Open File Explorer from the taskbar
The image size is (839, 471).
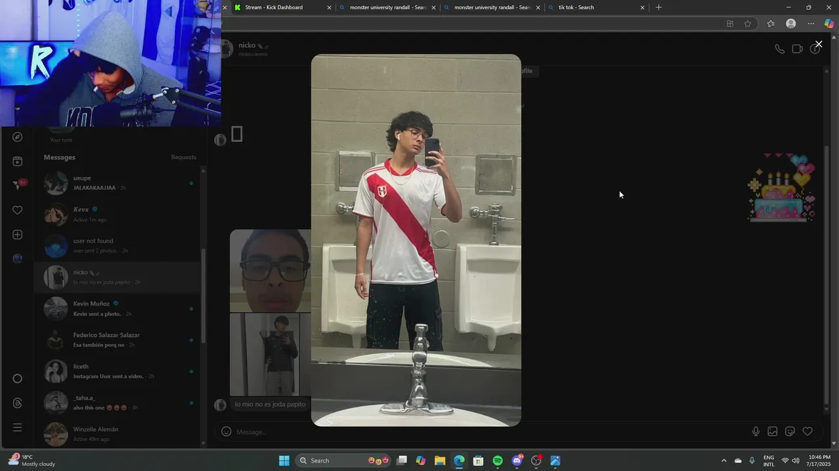click(x=440, y=461)
